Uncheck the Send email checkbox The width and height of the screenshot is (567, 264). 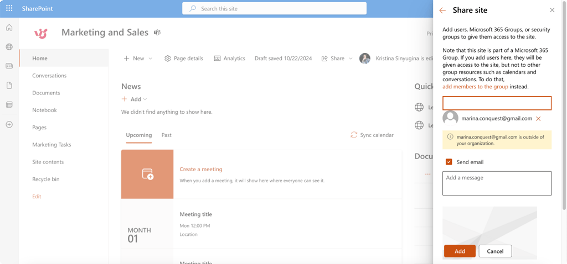tap(449, 162)
